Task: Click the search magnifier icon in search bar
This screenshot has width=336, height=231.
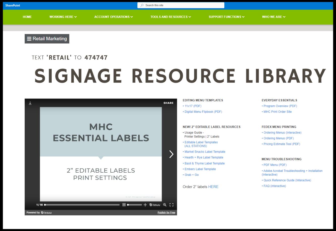Action: (x=142, y=5)
